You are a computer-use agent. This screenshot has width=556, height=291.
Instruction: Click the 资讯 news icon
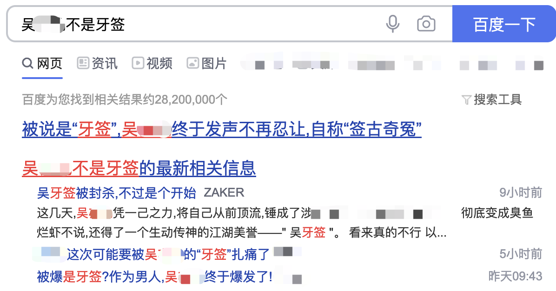[83, 63]
